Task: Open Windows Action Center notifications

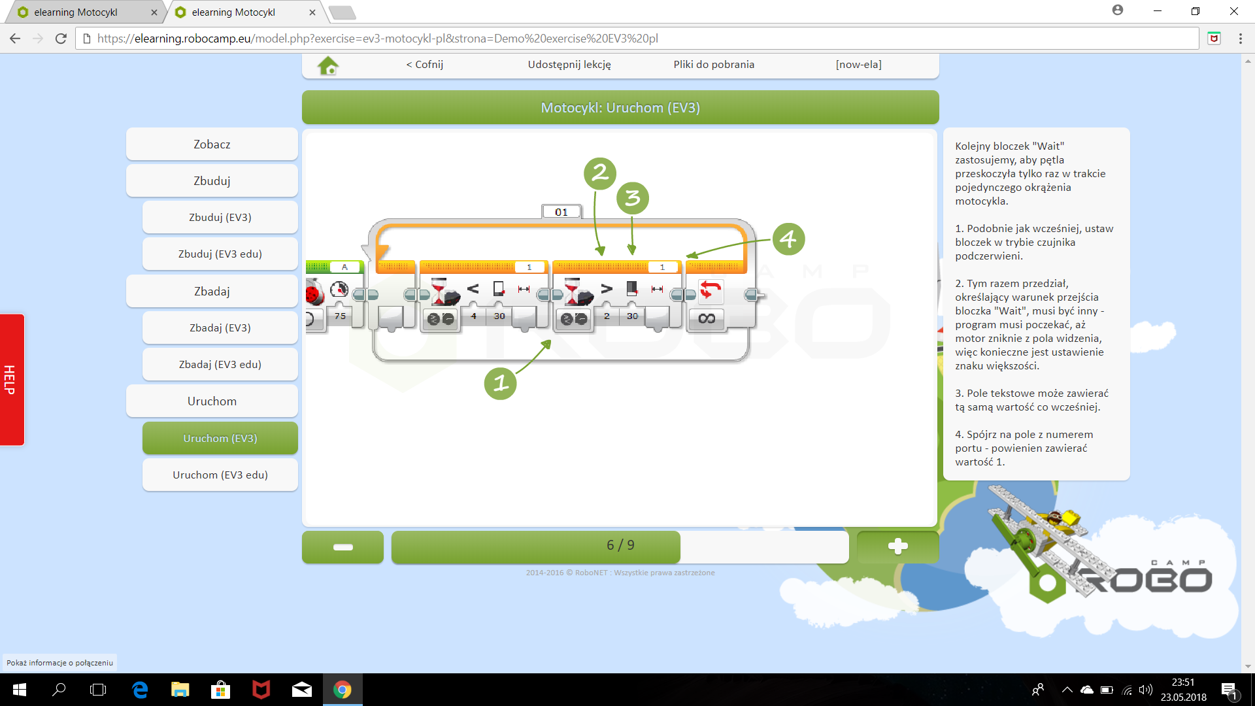Action: (x=1229, y=690)
